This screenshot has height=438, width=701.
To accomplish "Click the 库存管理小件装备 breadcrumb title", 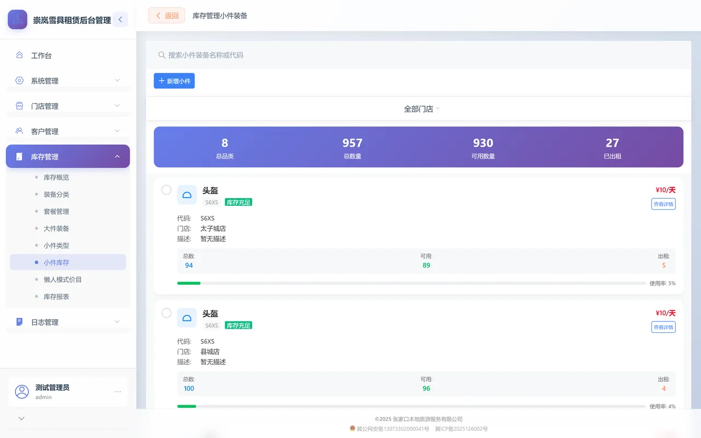I will click(220, 16).
